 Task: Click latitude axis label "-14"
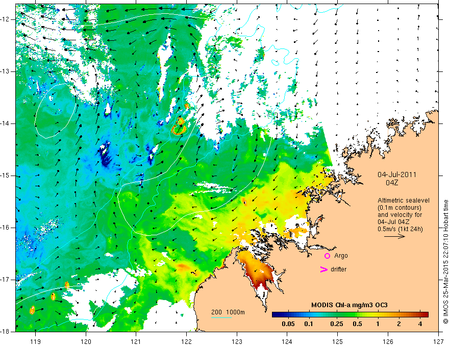(x=6, y=123)
